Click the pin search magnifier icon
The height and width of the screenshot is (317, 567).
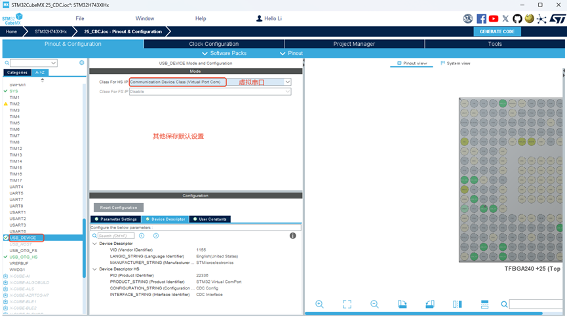[504, 305]
